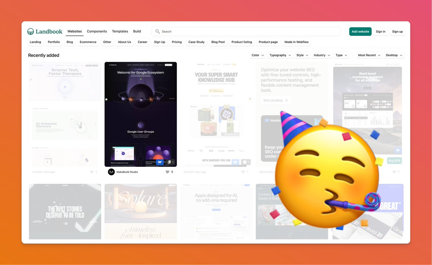Click the media count icon on the SaveDay card
Image resolution: width=432 pixels, height=265 pixels.
pos(245,163)
